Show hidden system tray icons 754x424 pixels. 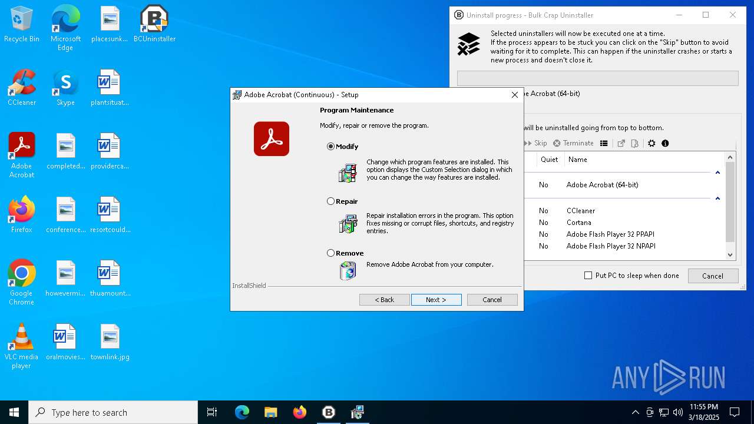pos(635,412)
